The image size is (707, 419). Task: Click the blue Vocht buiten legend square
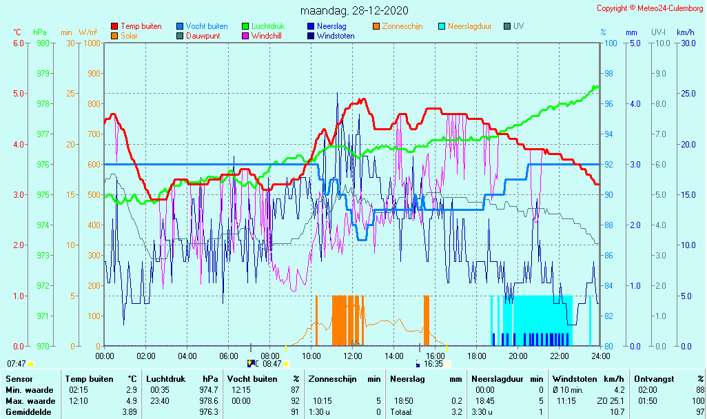(x=180, y=26)
